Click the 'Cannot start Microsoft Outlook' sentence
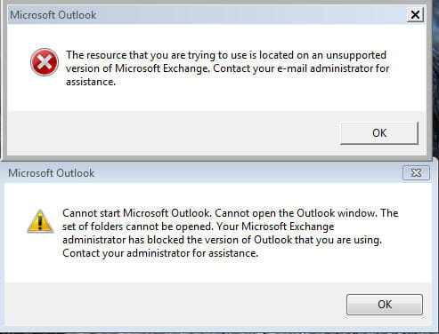This screenshot has width=439, height=334. coord(137,213)
